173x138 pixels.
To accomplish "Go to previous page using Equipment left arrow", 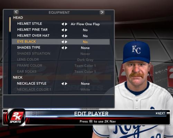I will click(16, 12).
